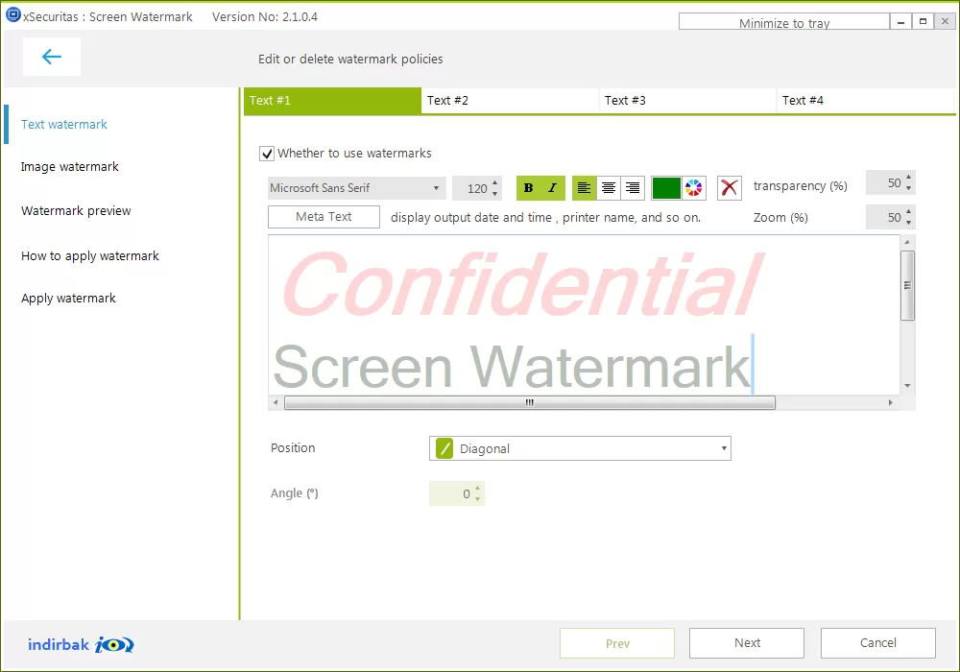Toggle 'Whether to use watermarks' checkbox
The height and width of the screenshot is (672, 960).
[x=267, y=154]
